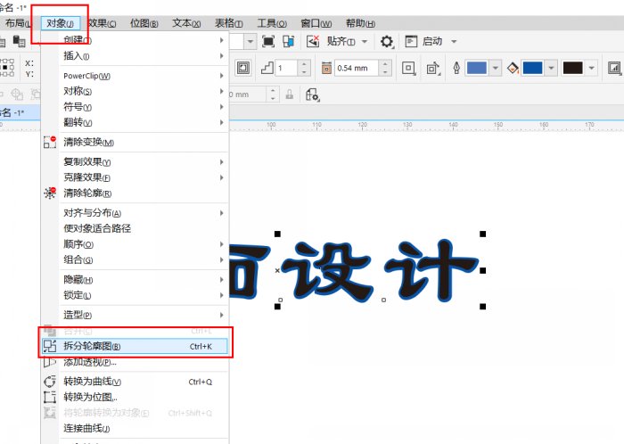Toggle the lock ratio padlock icon
The image size is (624, 444).
coord(290,95)
